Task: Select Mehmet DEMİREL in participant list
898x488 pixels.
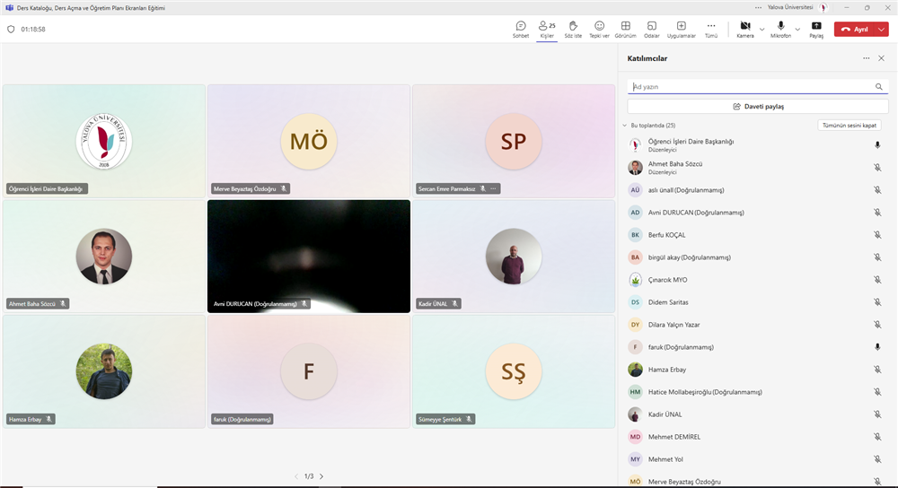Action: [758, 437]
